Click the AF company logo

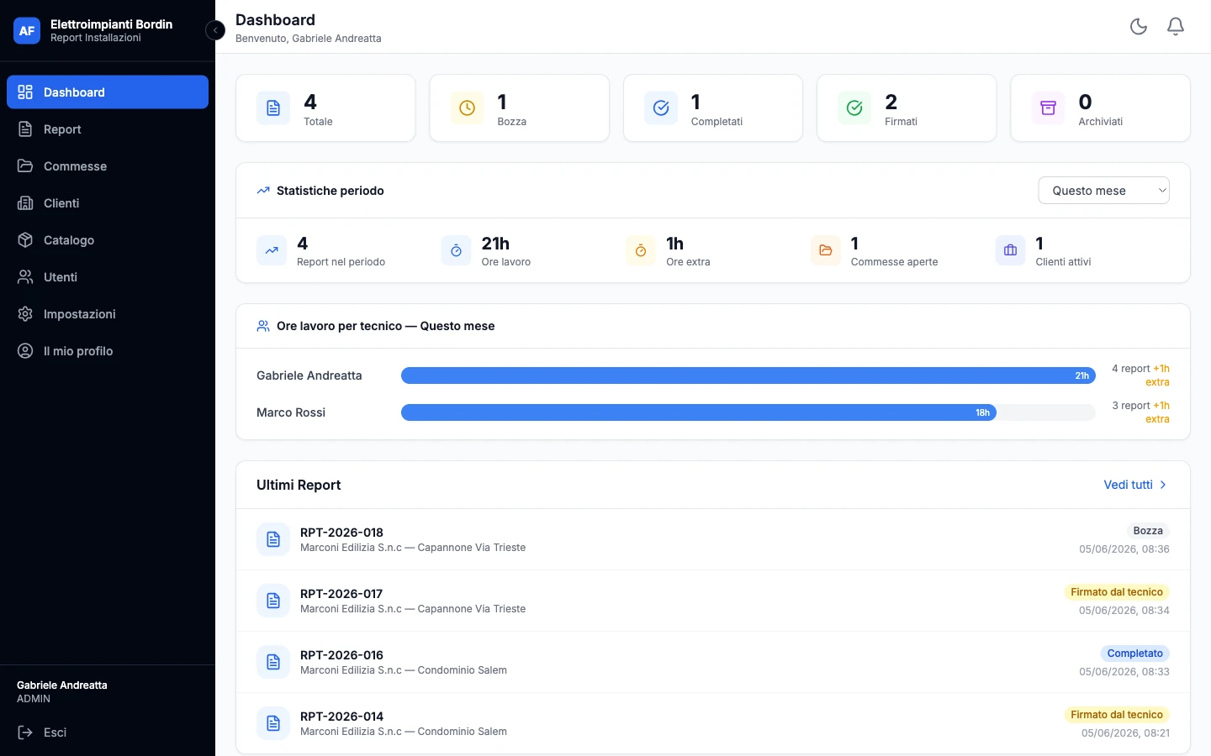[27, 30]
